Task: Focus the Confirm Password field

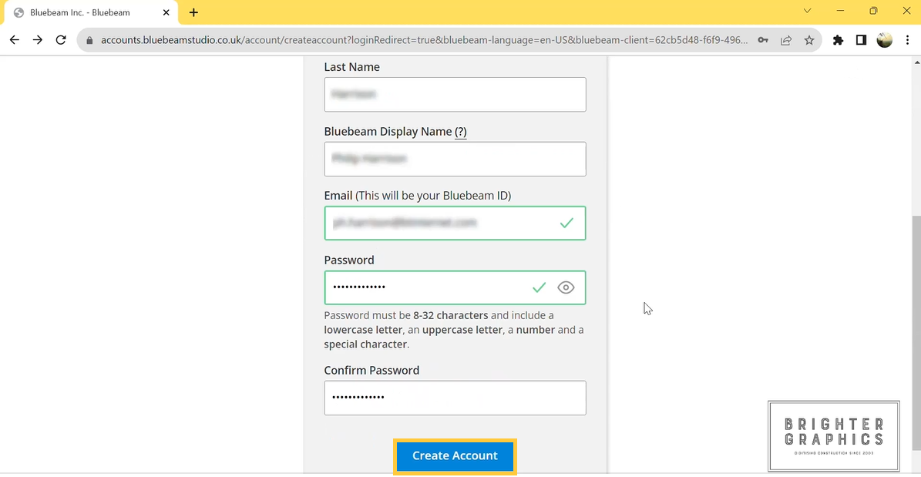Action: click(455, 398)
